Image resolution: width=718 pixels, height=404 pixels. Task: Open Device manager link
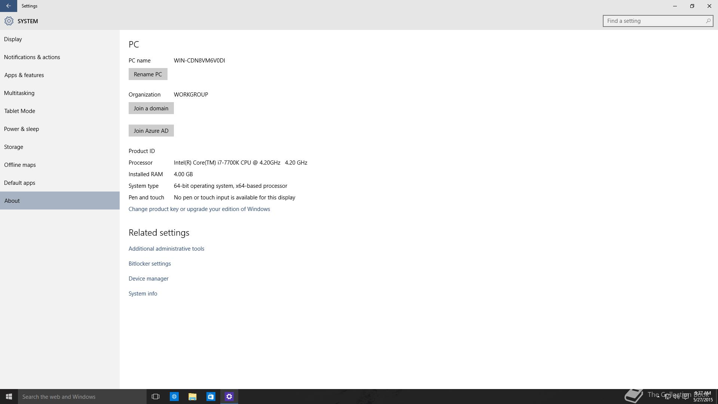pos(148,279)
